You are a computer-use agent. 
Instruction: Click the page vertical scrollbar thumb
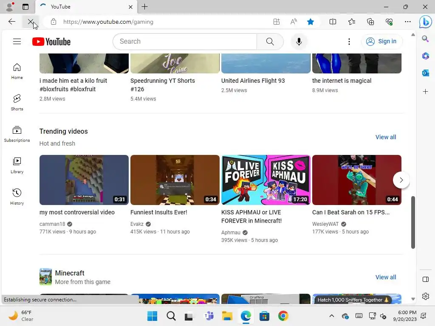[413, 222]
